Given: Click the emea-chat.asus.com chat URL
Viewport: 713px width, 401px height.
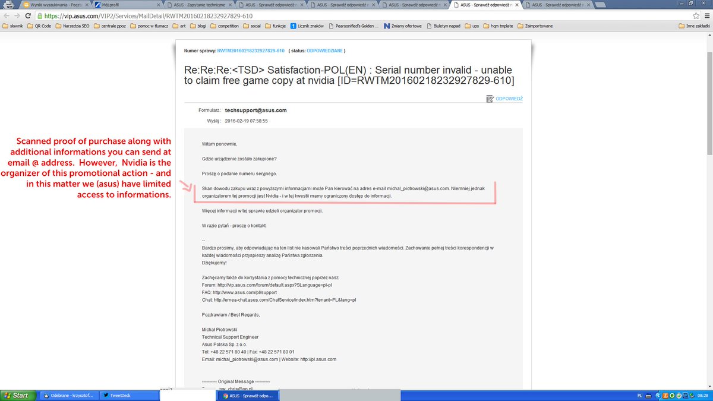Looking at the screenshot, I should 285,300.
